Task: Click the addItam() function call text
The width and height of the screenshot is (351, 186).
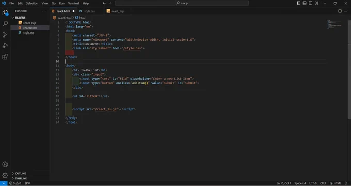Action: point(140,83)
